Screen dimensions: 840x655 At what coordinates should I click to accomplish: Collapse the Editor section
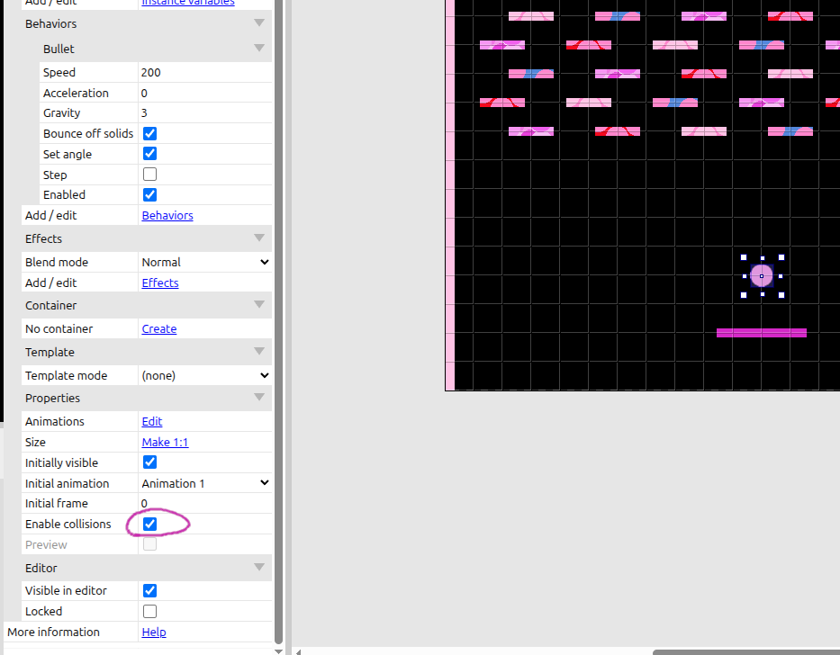pos(259,567)
